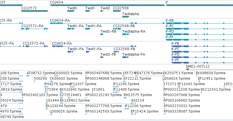Select the 'if' gene bar

(199, 5)
